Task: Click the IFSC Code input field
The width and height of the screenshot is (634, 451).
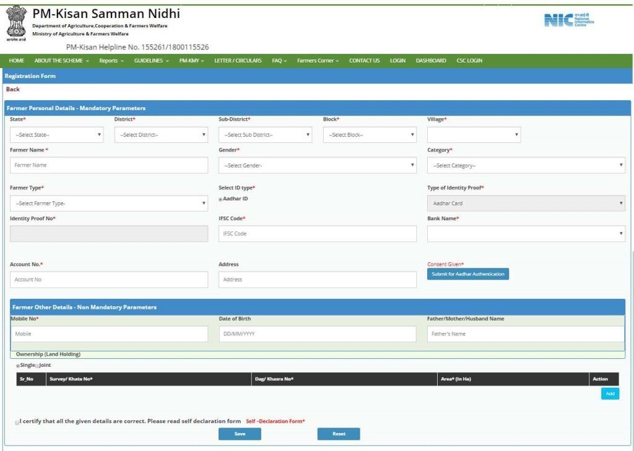Action: [318, 234]
